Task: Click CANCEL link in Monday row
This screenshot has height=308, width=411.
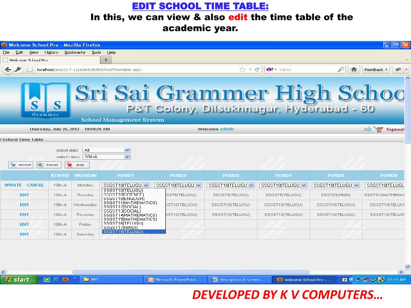Action: 35,185
